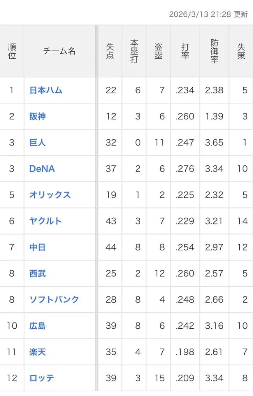The height and width of the screenshot is (396, 253).
Task: Open the DeNA team page
Action: click(x=41, y=169)
